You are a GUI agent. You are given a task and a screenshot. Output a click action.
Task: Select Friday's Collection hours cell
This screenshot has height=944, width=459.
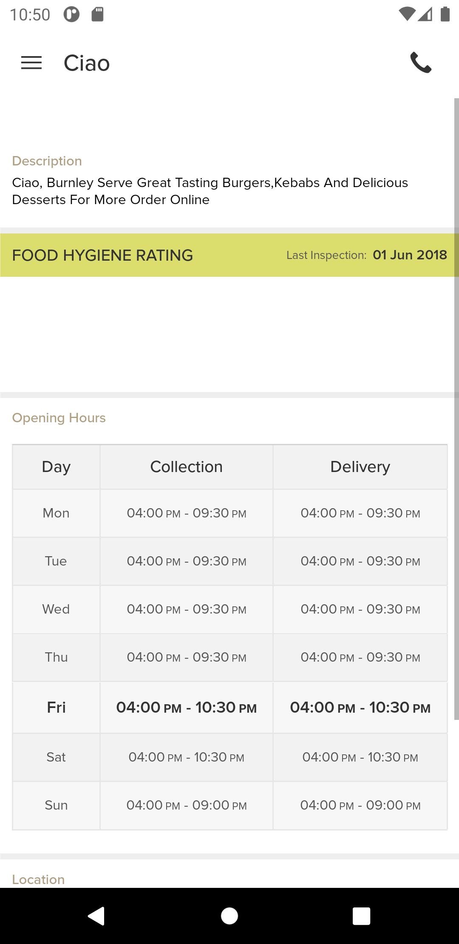187,708
